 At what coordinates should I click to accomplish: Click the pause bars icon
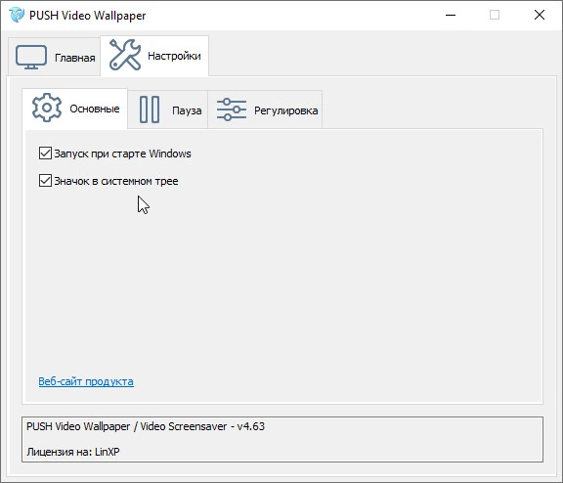[x=150, y=110]
